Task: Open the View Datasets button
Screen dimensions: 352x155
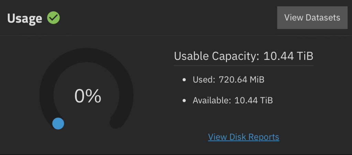Action: pos(312,18)
